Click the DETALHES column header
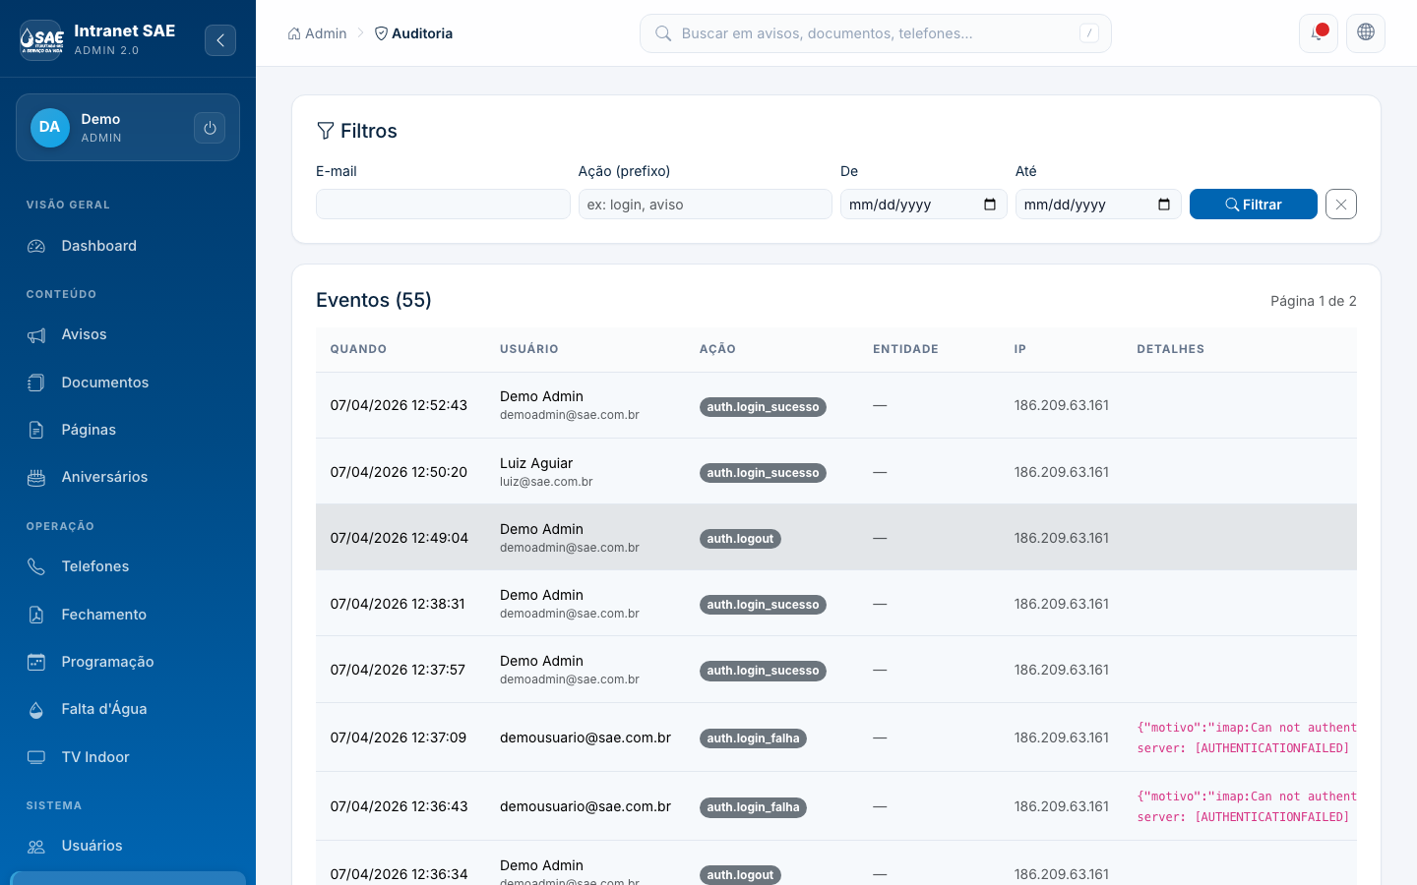This screenshot has height=885, width=1417. (1171, 349)
